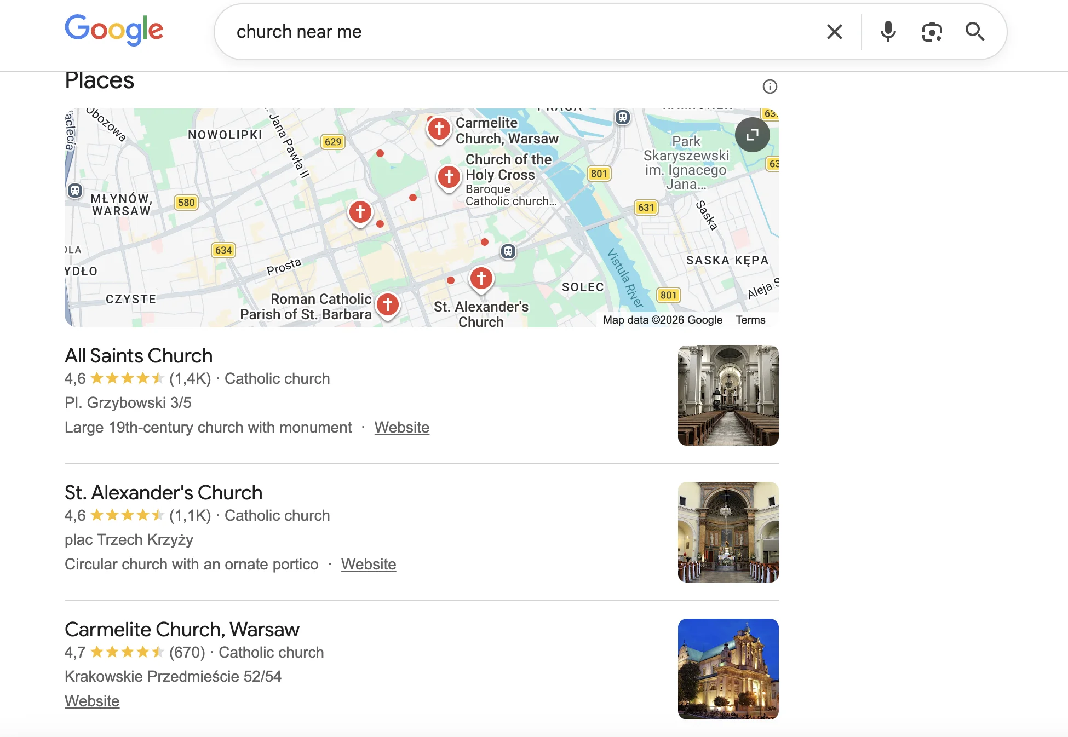Visit All Saints Church Website link
This screenshot has width=1068, height=737.
(x=401, y=427)
